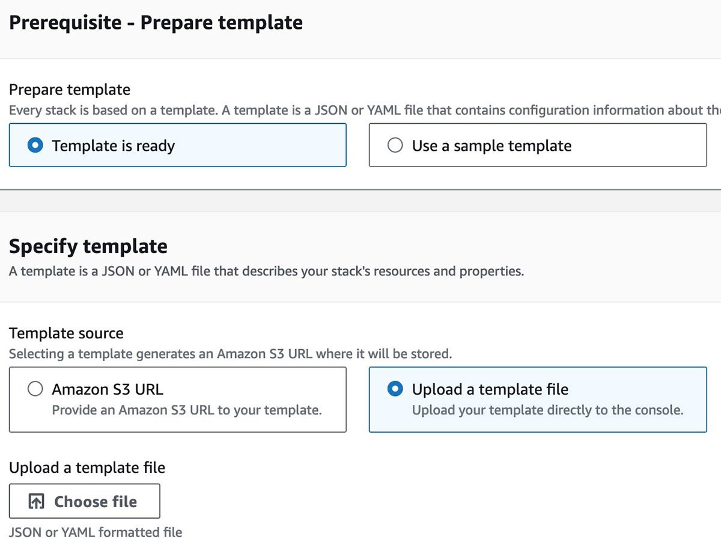Image resolution: width=721 pixels, height=560 pixels.
Task: Click "Provide an Amazon S3 URL" description text
Action: (x=187, y=410)
